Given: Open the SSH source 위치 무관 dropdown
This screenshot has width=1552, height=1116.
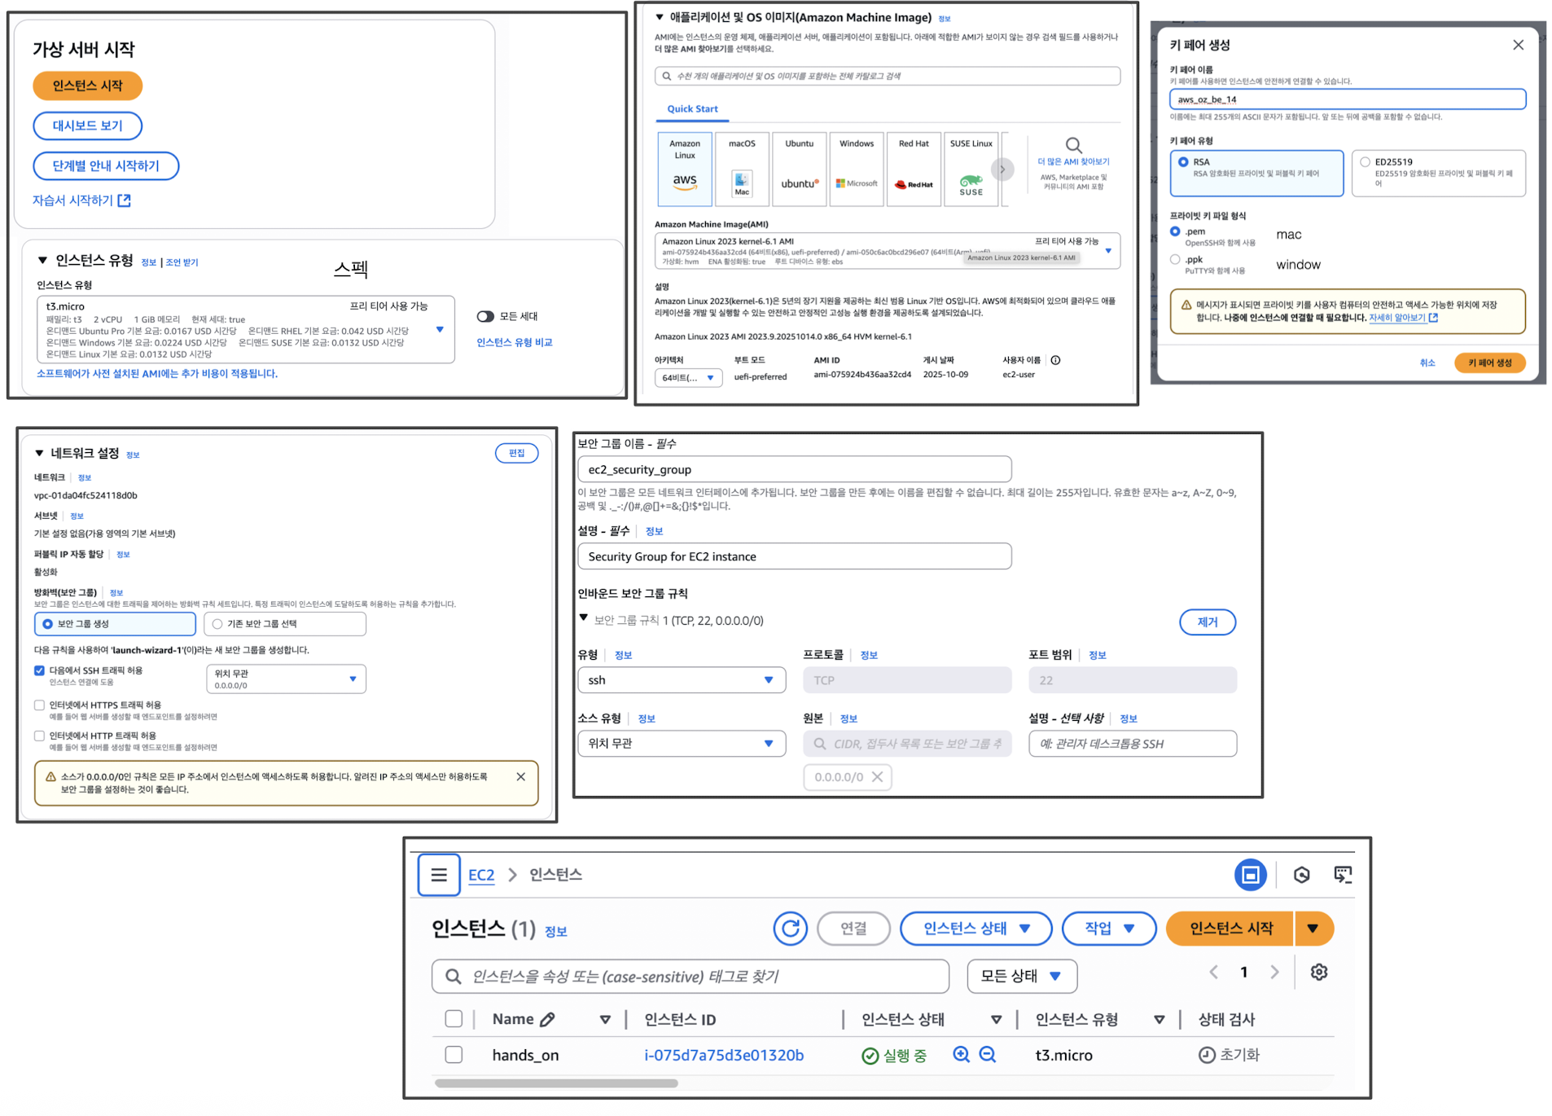Looking at the screenshot, I should pos(286,679).
